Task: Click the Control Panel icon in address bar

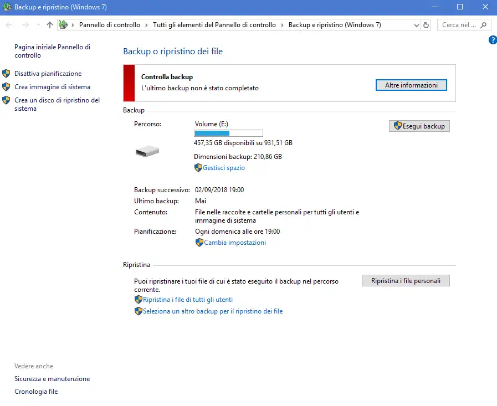Action: coord(63,25)
